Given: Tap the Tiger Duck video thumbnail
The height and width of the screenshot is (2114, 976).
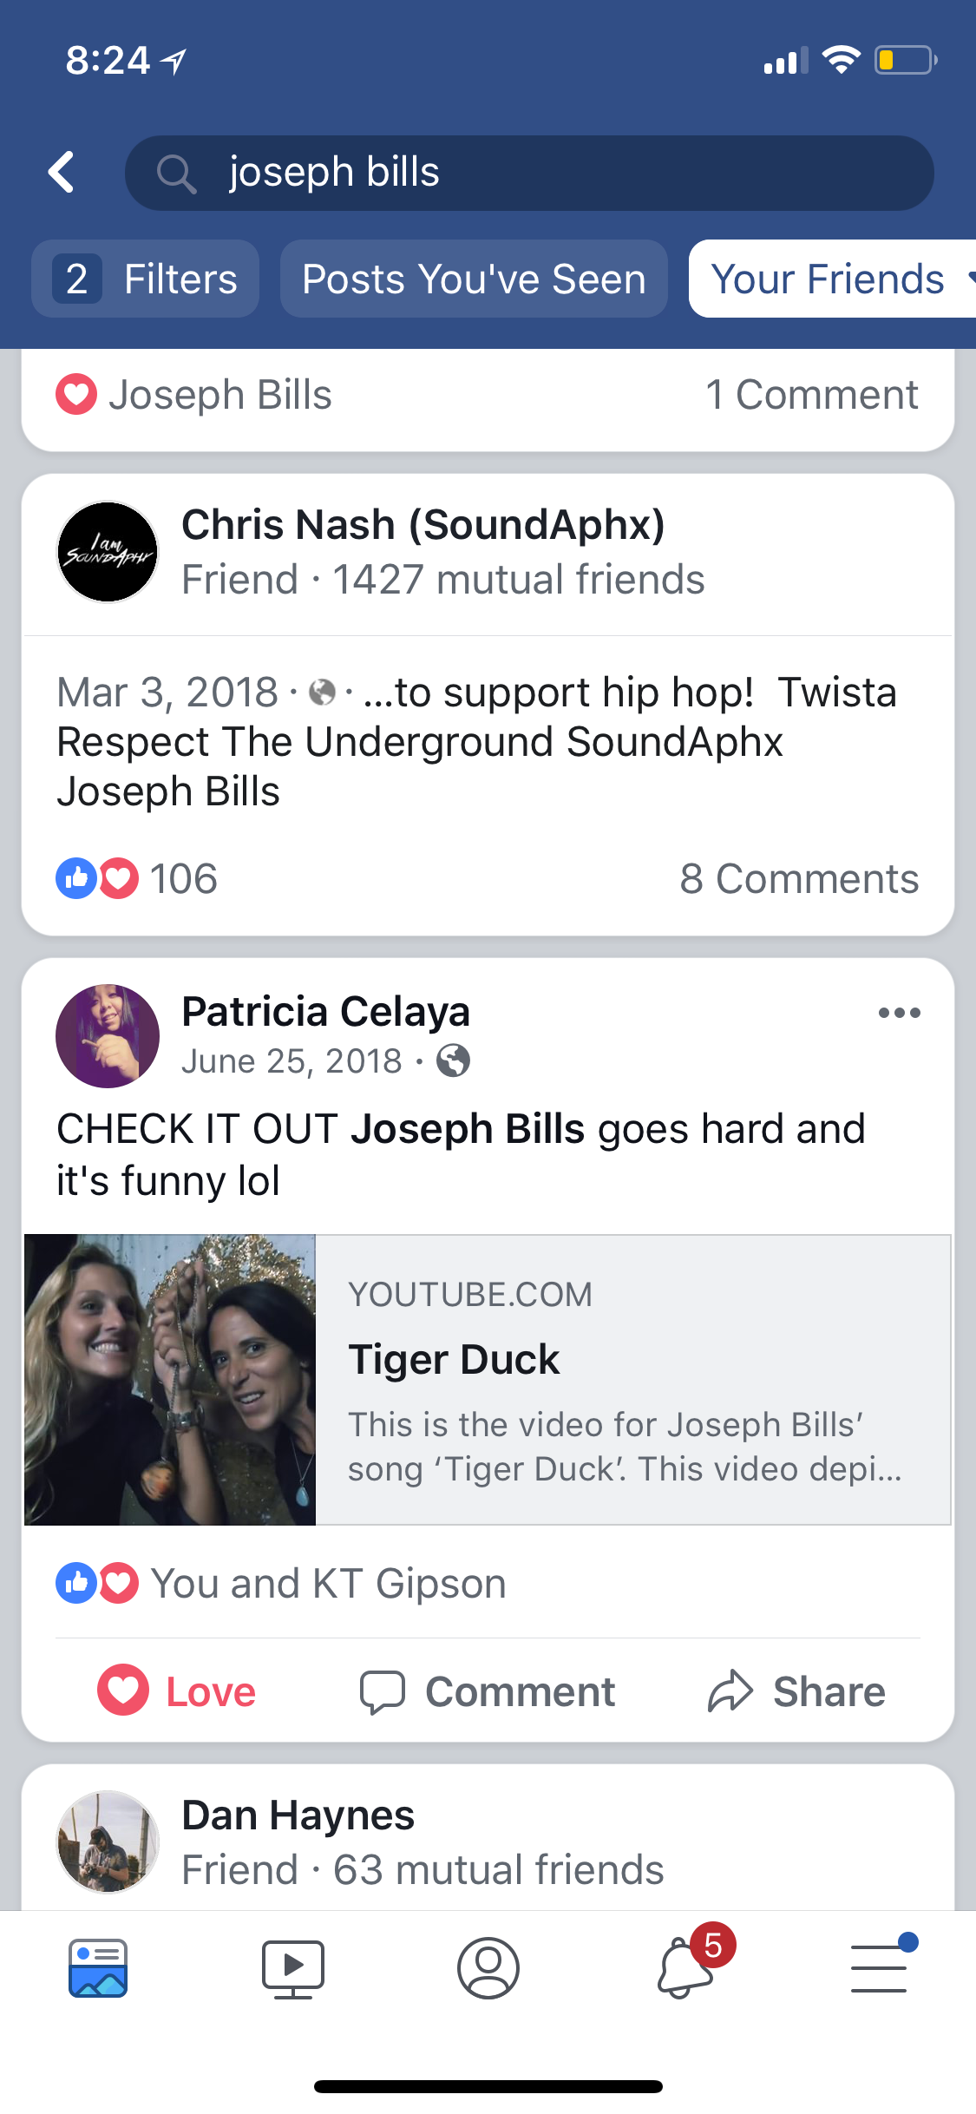Looking at the screenshot, I should coord(170,1380).
